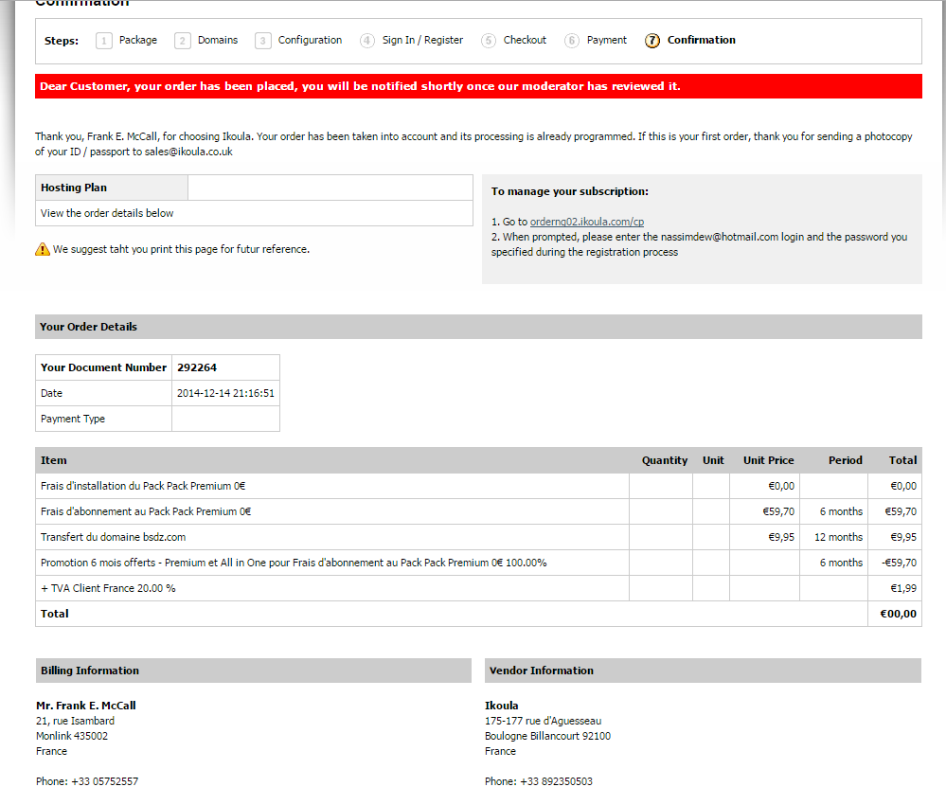Go to the Package step

pyautogui.click(x=138, y=40)
